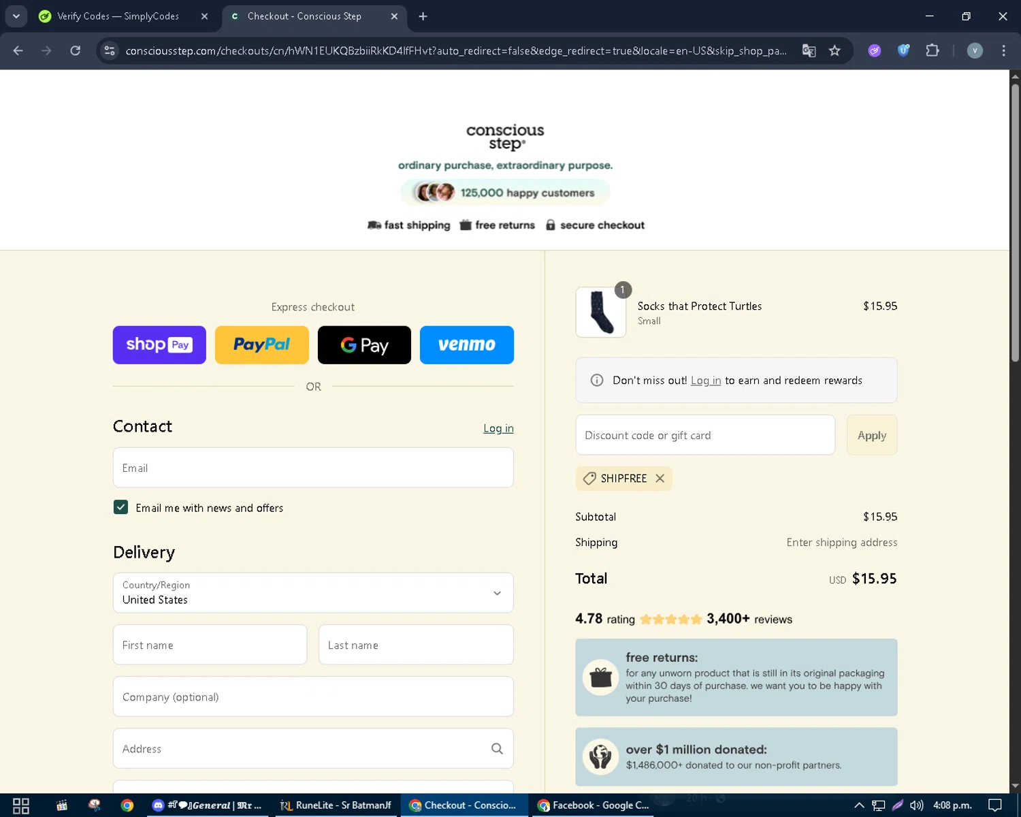Click the free returns gift box icon
Image resolution: width=1021 pixels, height=817 pixels.
tap(601, 677)
